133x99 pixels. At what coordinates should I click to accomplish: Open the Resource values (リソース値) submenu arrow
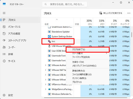(106, 53)
